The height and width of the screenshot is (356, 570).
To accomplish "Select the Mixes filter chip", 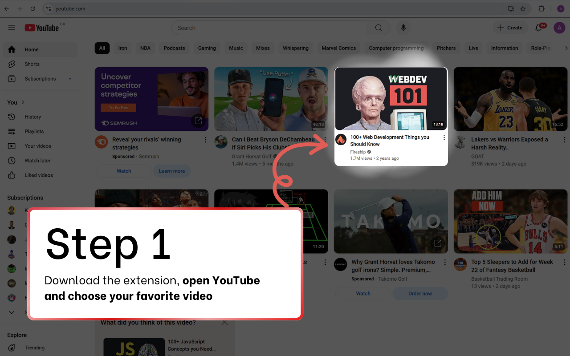I will point(263,48).
